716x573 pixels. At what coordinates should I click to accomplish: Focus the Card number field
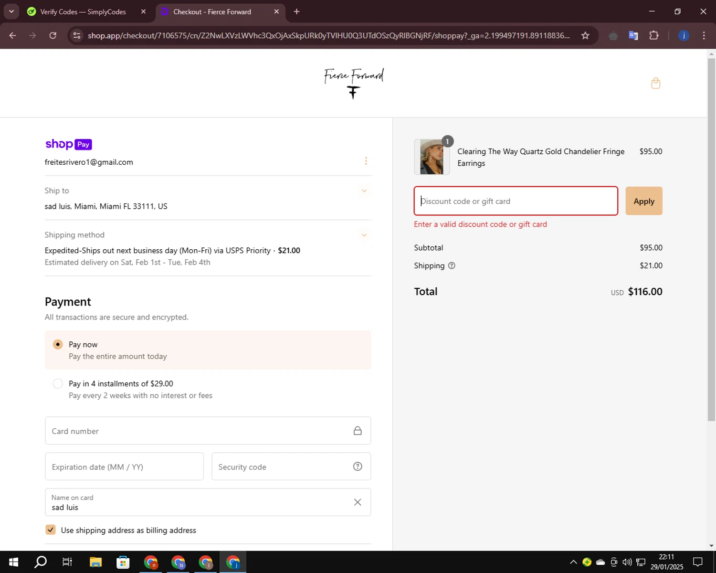(x=208, y=431)
